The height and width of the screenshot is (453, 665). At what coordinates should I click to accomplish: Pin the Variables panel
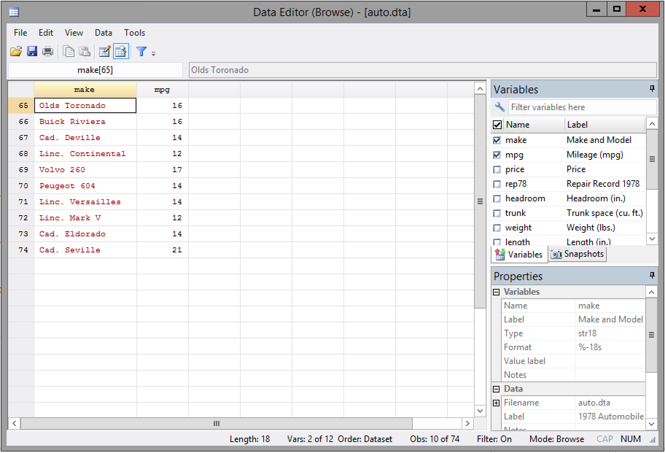tap(652, 89)
